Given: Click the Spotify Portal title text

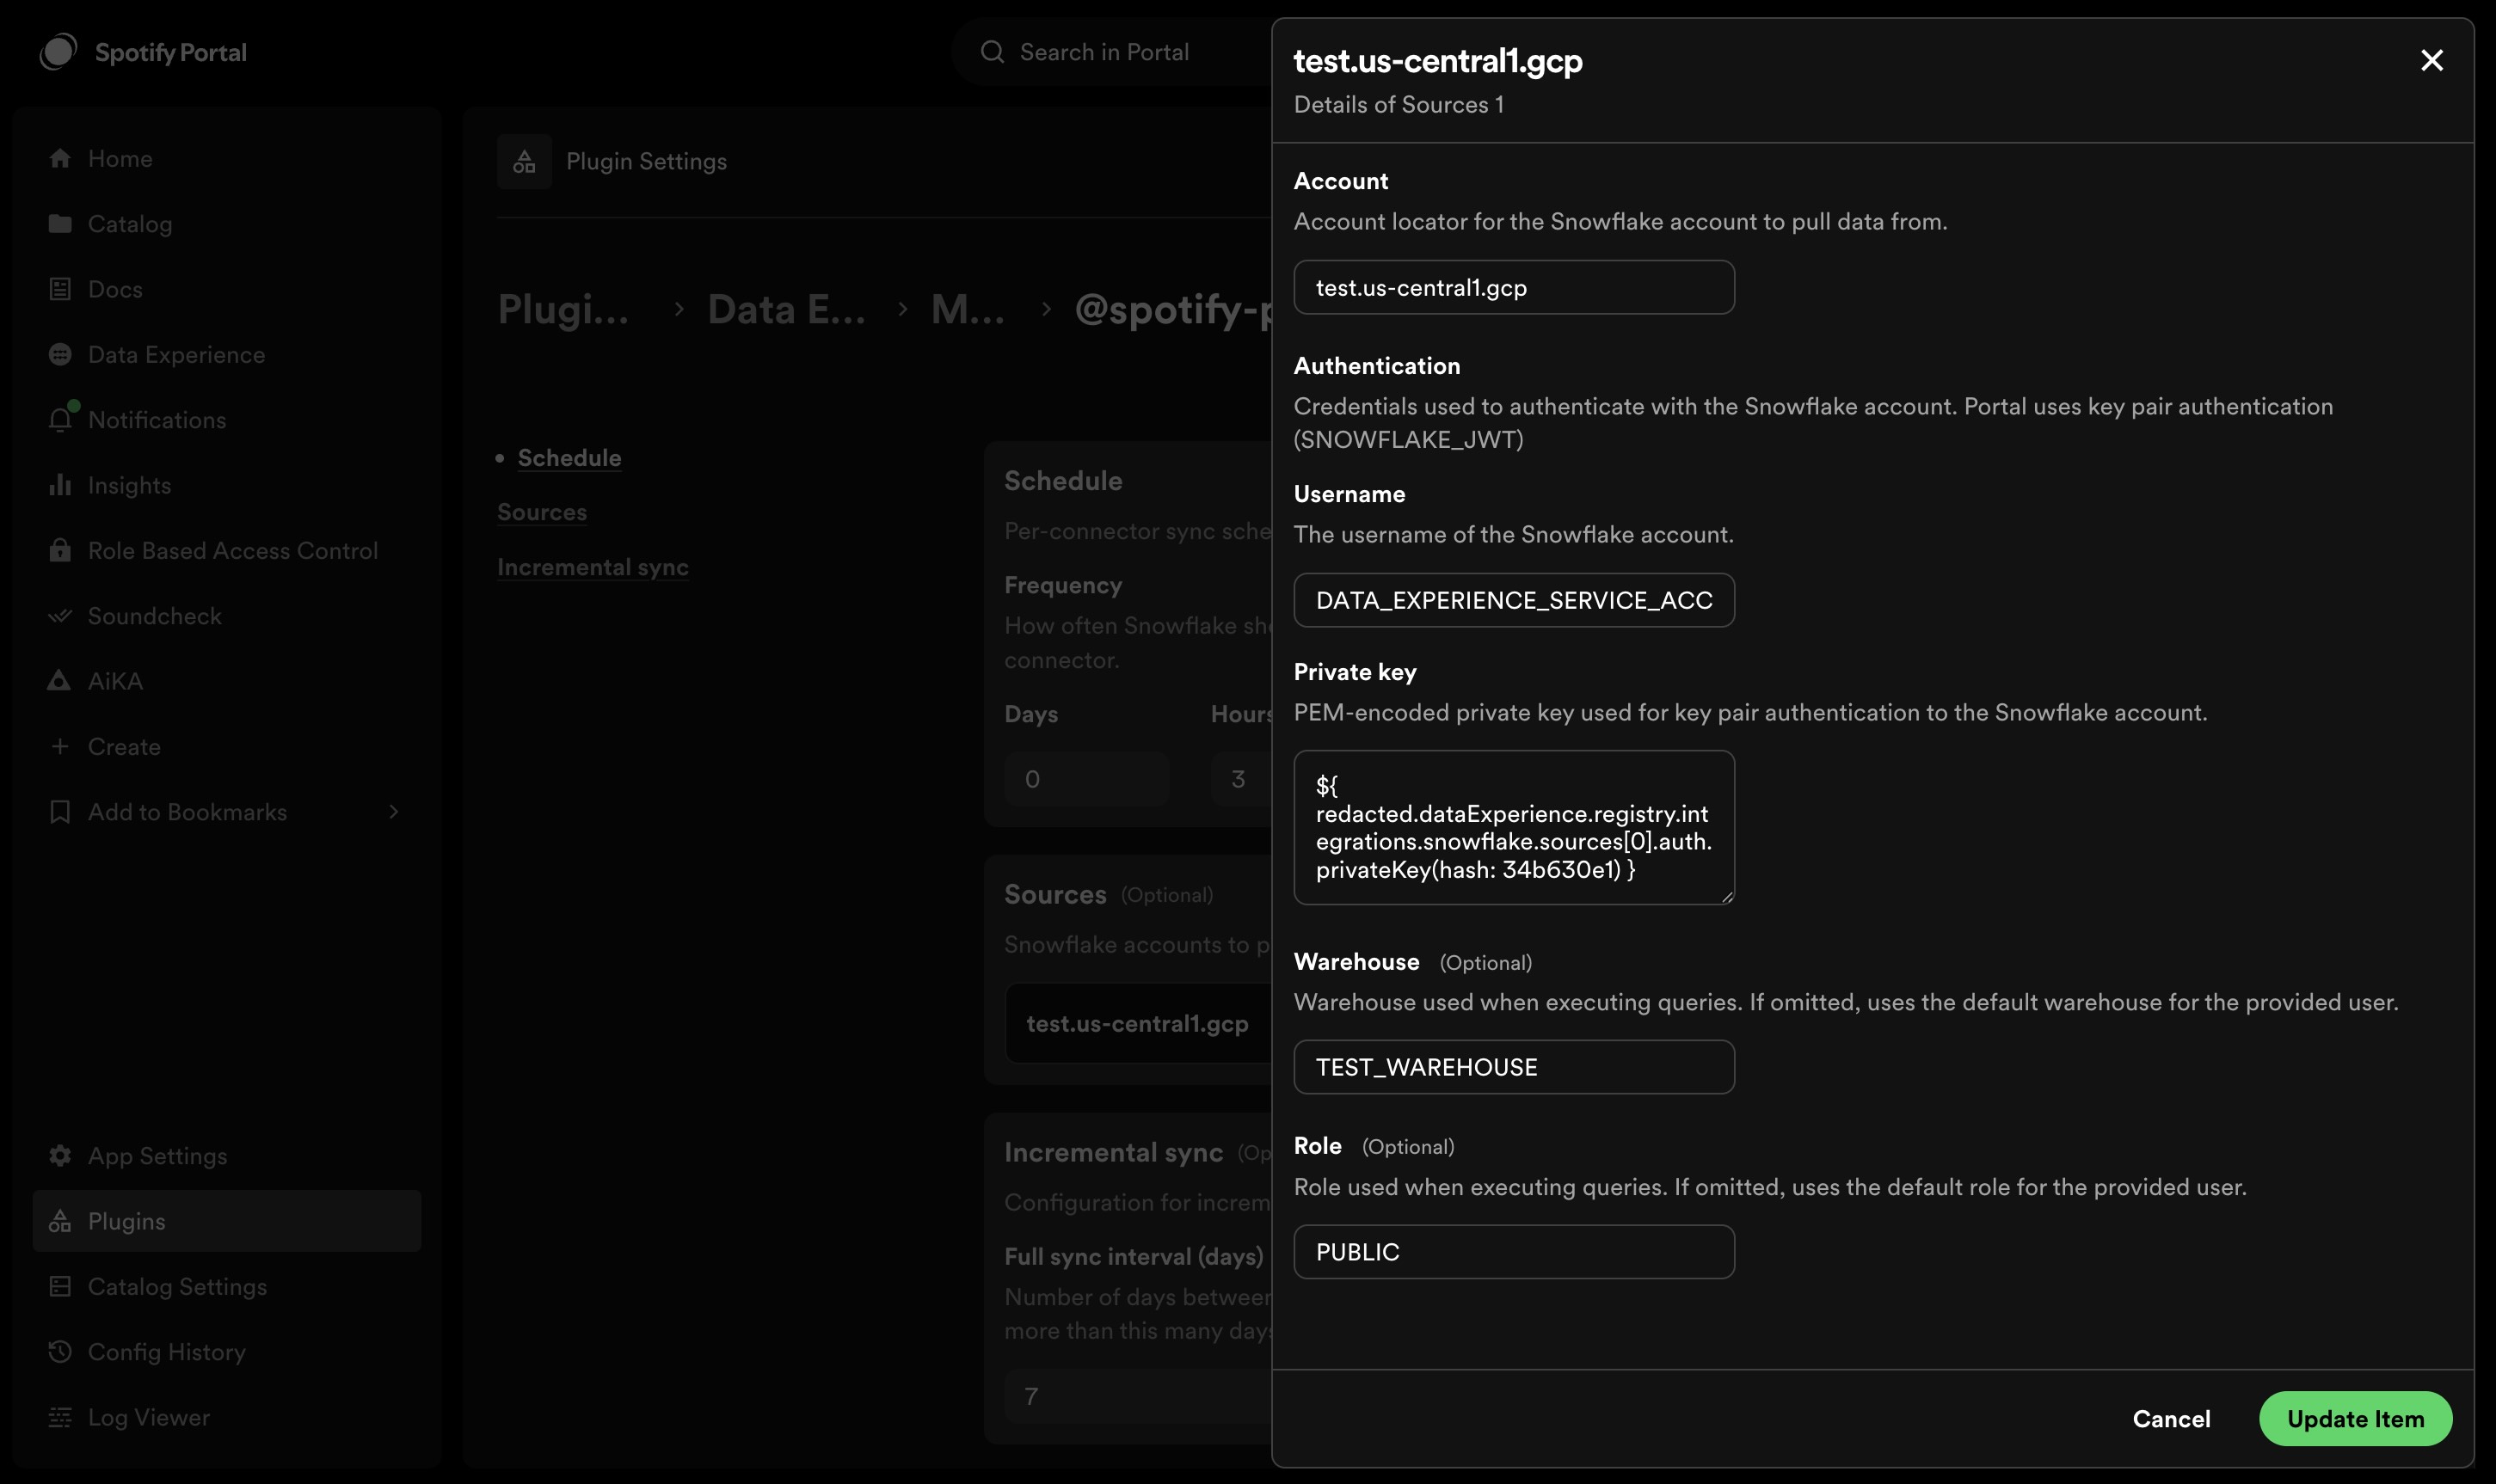Looking at the screenshot, I should click(170, 52).
